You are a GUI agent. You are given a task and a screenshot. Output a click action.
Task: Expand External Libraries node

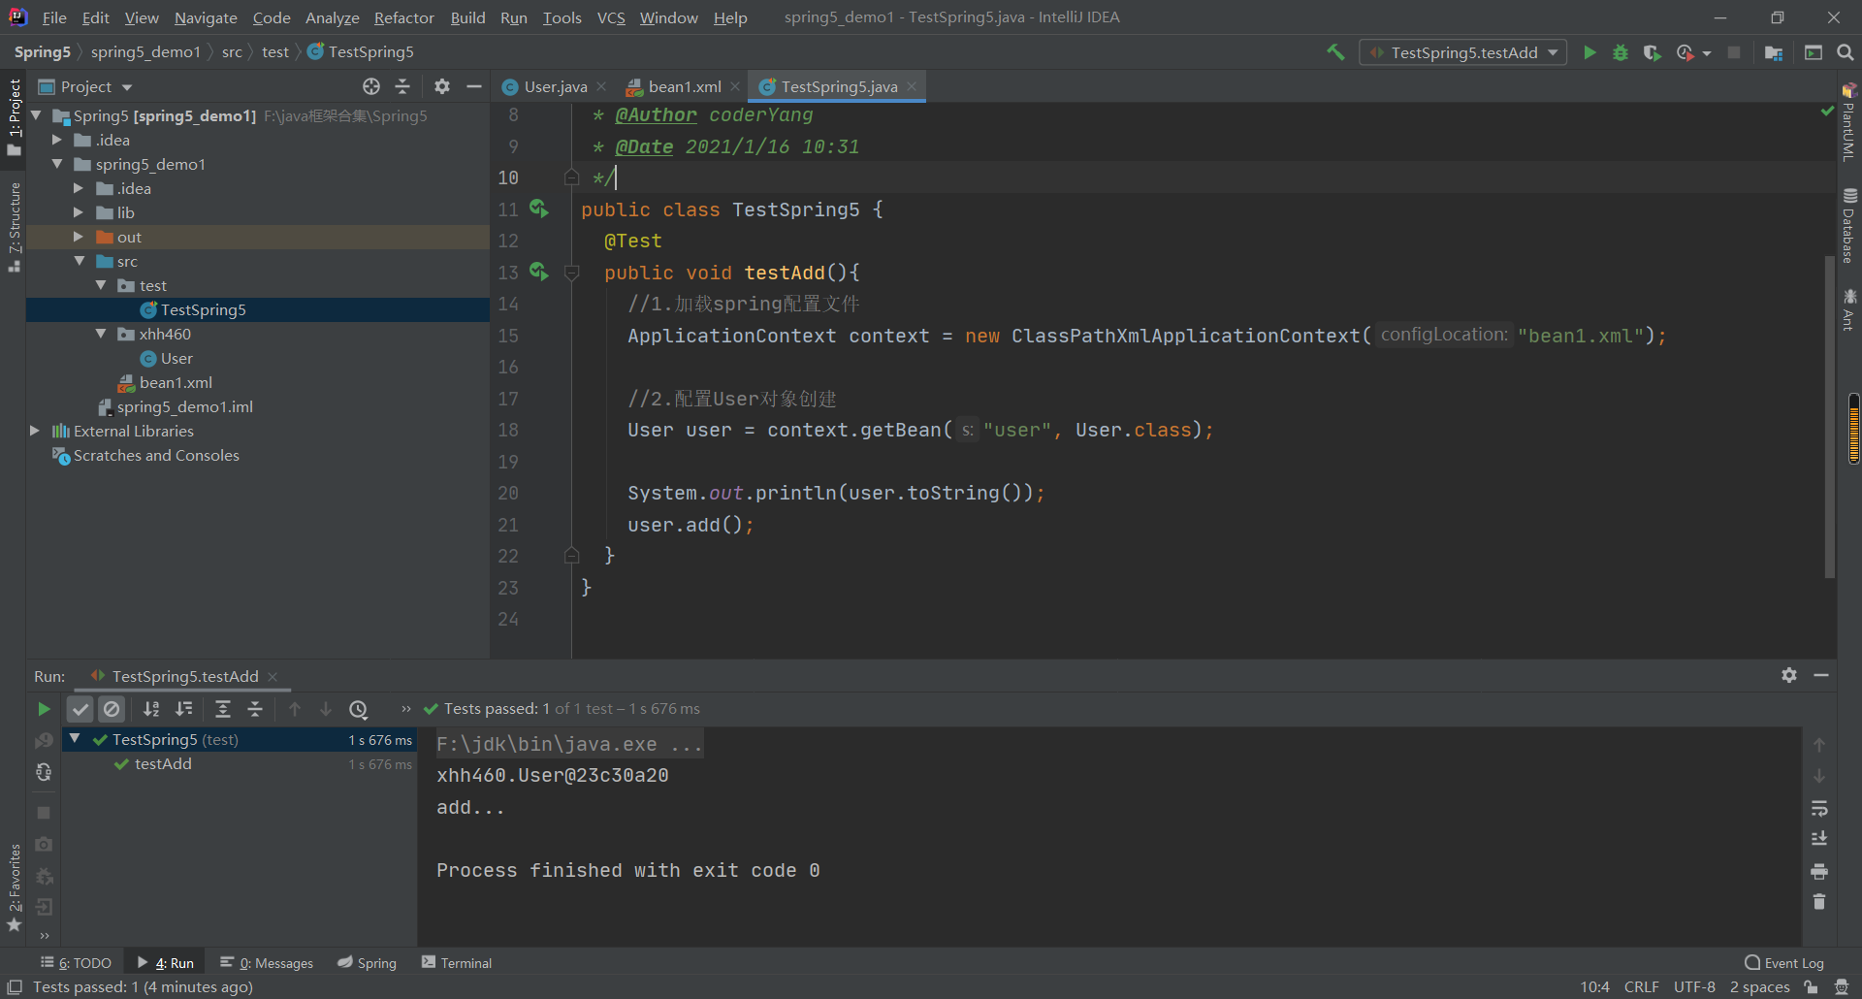[x=36, y=431]
